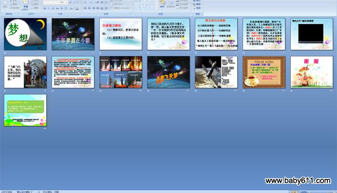337x193 pixels.
Task: Click the increase font size icon
Action: point(70,2)
